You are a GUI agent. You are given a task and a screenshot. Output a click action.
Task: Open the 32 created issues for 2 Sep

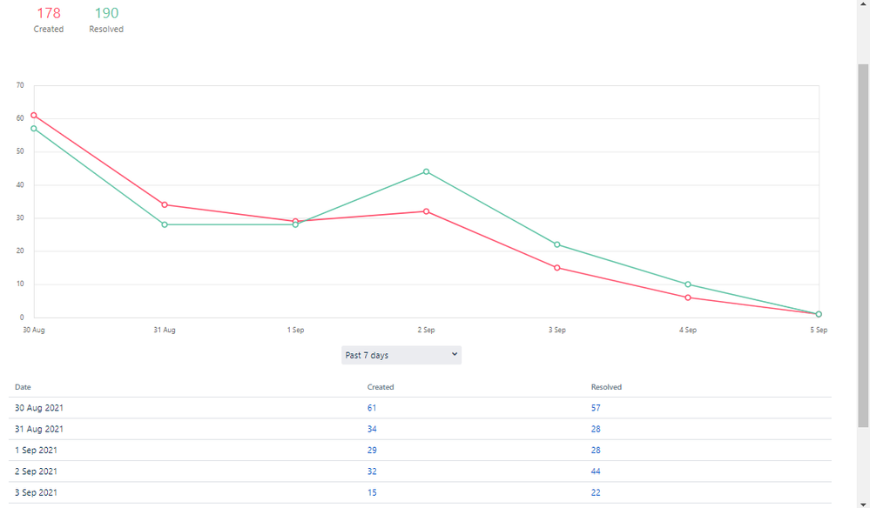pyautogui.click(x=371, y=471)
